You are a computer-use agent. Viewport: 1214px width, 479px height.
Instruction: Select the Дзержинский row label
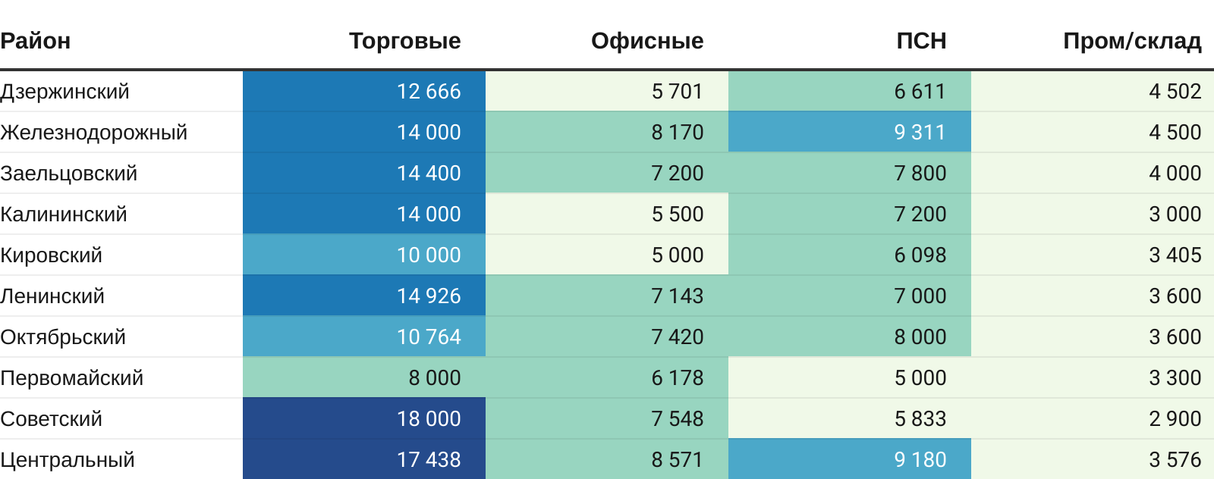pos(65,92)
